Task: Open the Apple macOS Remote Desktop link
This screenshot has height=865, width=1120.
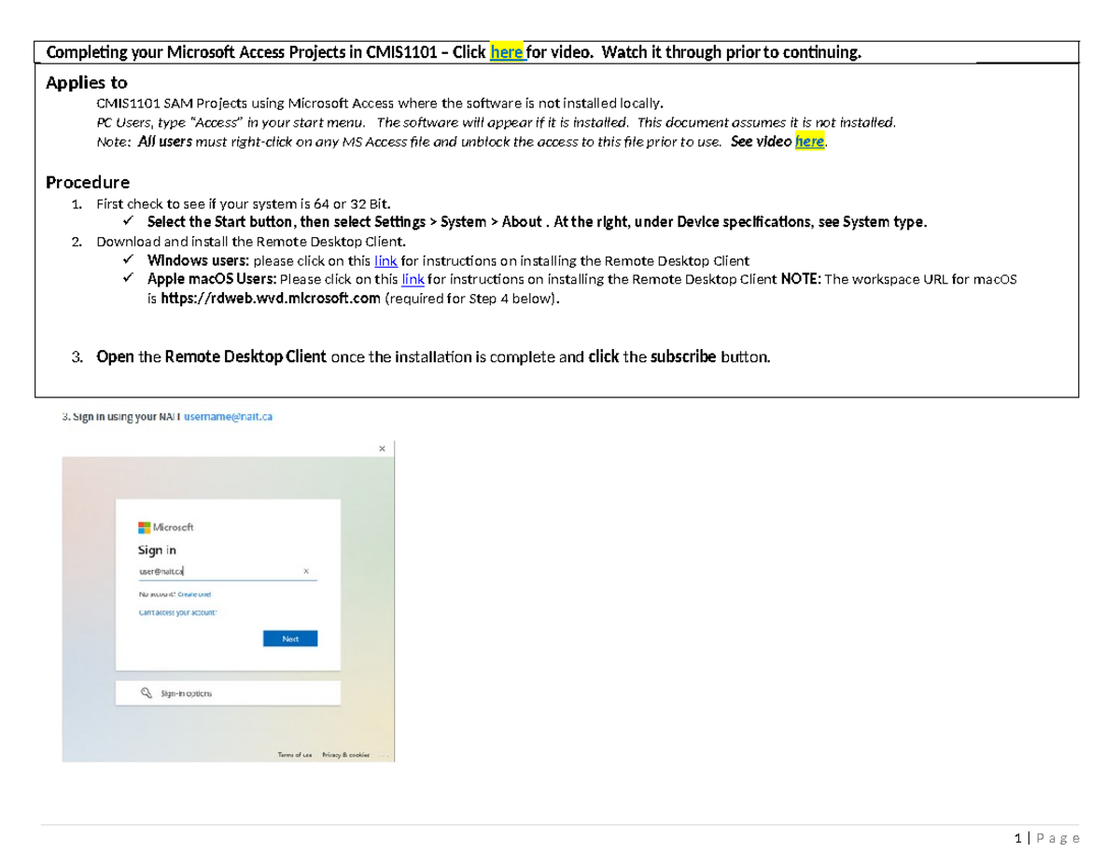Action: pyautogui.click(x=413, y=279)
